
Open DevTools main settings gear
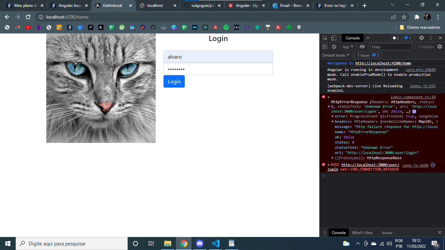point(422,38)
